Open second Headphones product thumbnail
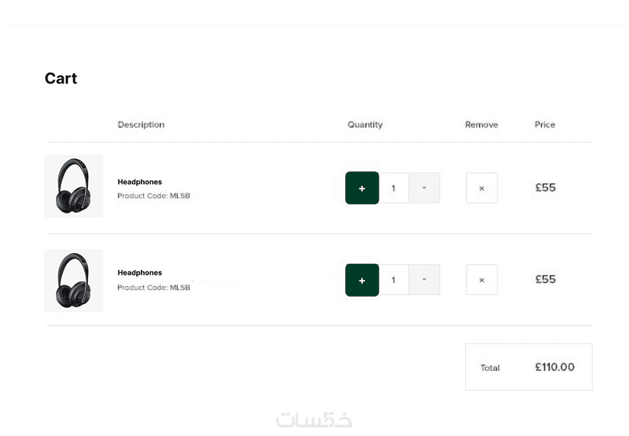Image resolution: width=629 pixels, height=436 pixels. [x=73, y=280]
